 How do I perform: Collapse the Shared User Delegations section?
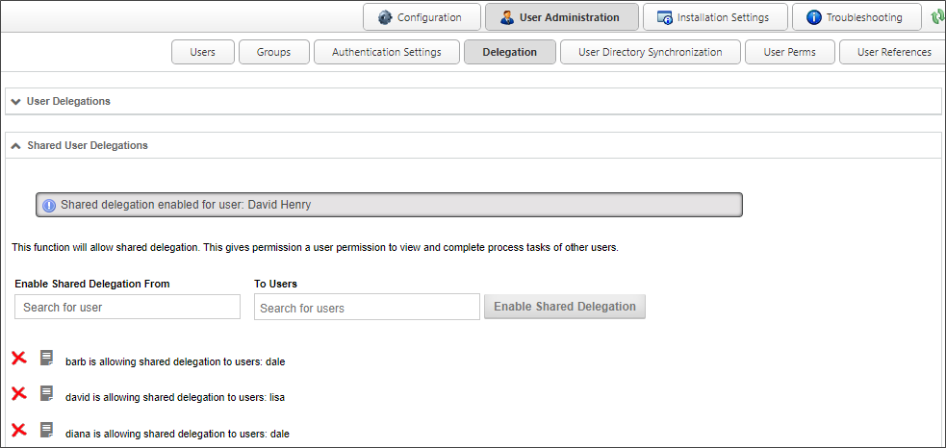(x=16, y=145)
